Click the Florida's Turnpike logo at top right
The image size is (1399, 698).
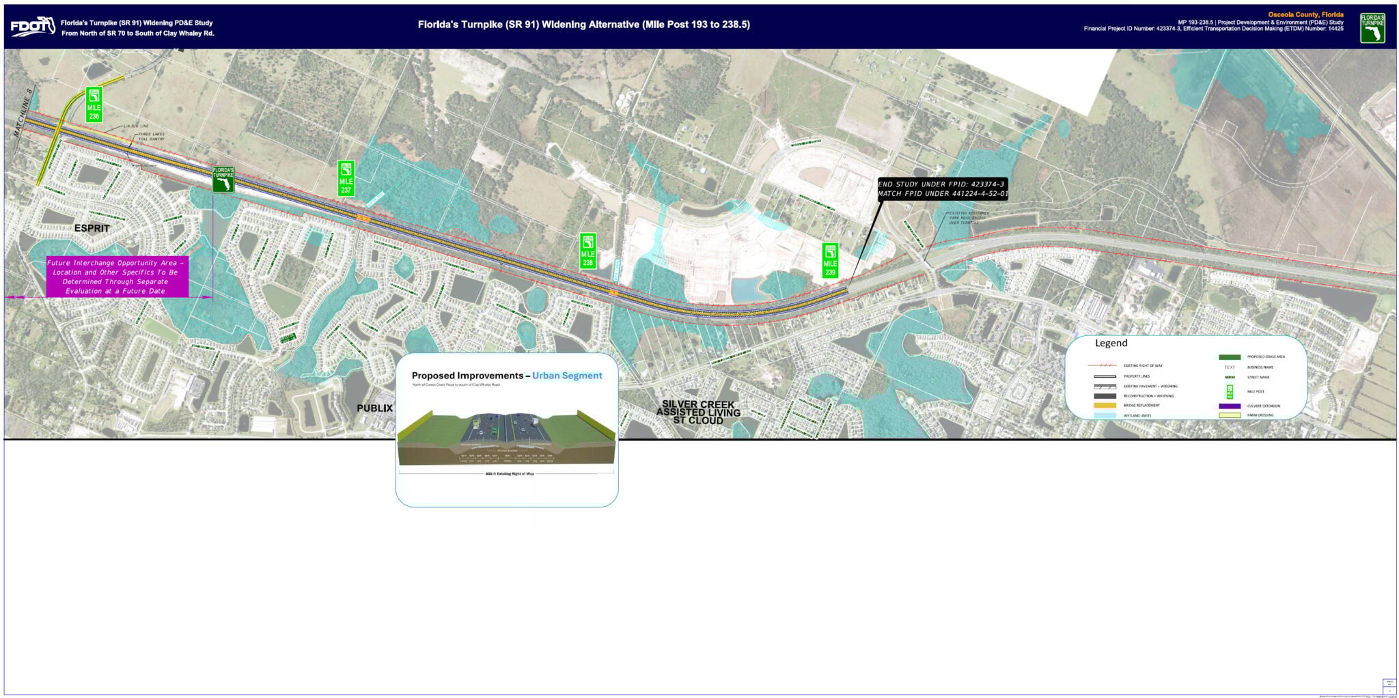click(1372, 27)
